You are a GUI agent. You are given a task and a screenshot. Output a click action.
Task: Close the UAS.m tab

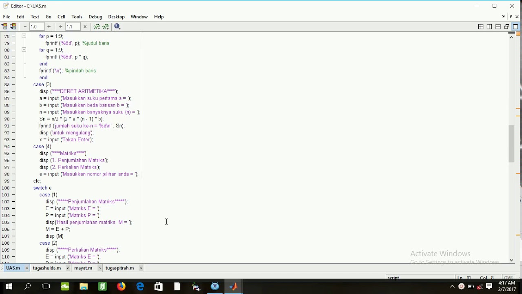coord(27,268)
